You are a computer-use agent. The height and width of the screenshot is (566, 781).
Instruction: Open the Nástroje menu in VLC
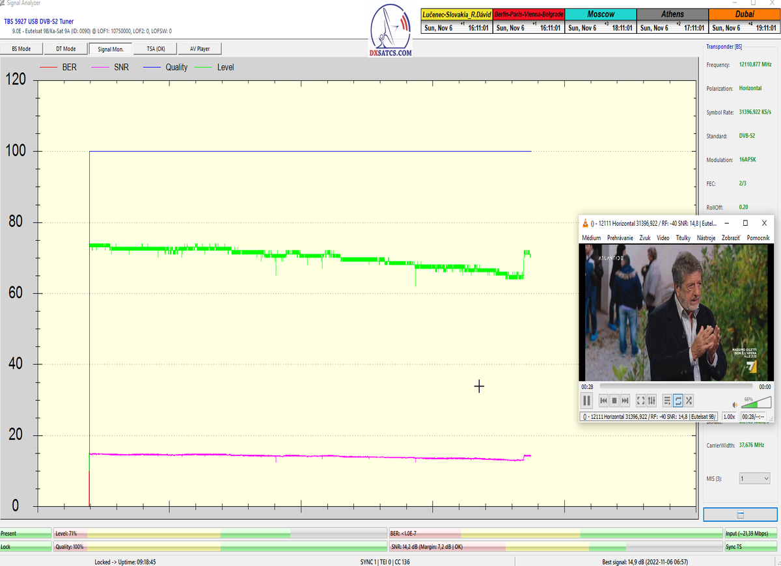click(706, 238)
